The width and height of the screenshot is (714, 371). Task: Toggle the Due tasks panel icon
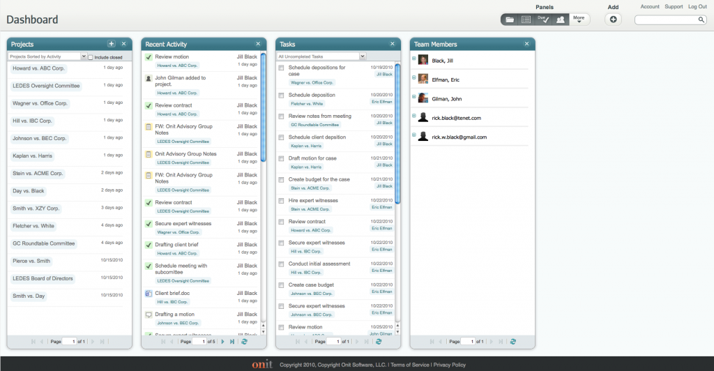pyautogui.click(x=542, y=20)
